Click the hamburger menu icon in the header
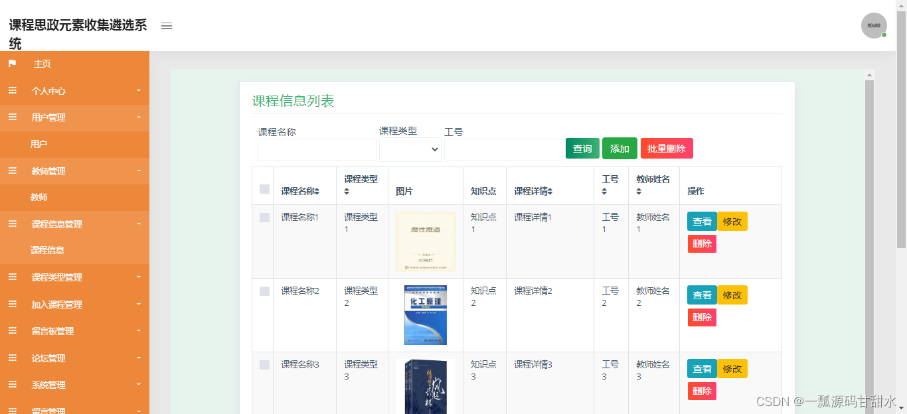Image resolution: width=907 pixels, height=414 pixels. (166, 26)
